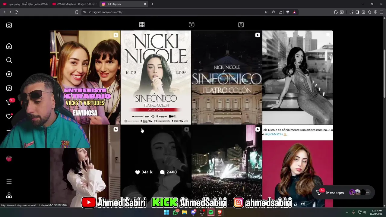Image resolution: width=386 pixels, height=217 pixels.
Task: Open the taskbar clock showing 12:03 AM
Action: [x=376, y=212]
